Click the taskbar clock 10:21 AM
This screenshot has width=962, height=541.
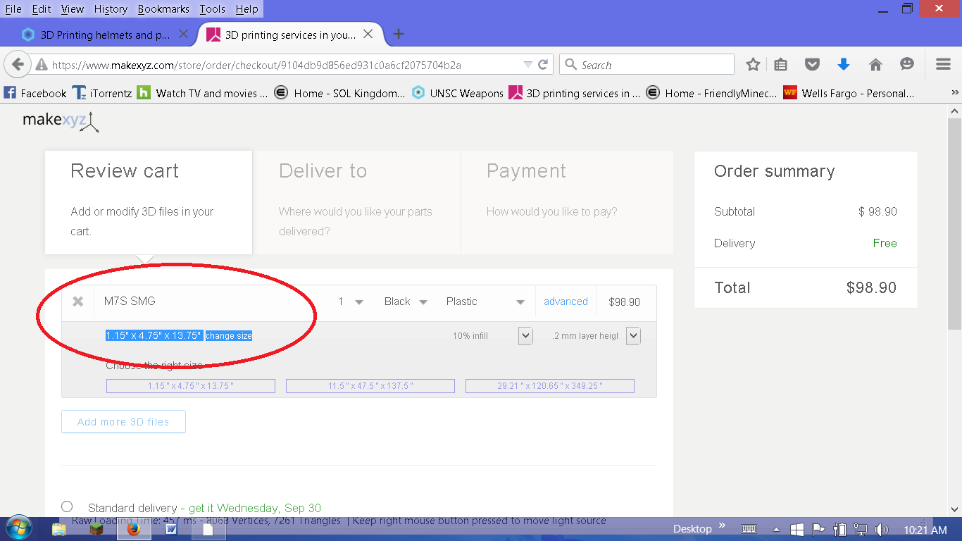925,530
